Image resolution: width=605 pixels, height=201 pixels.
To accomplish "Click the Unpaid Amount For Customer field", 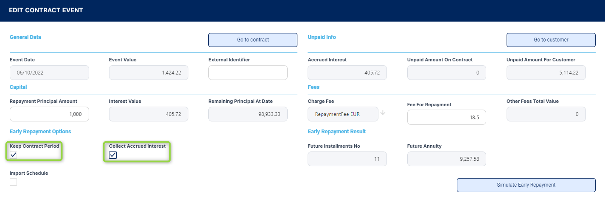I will tap(546, 73).
